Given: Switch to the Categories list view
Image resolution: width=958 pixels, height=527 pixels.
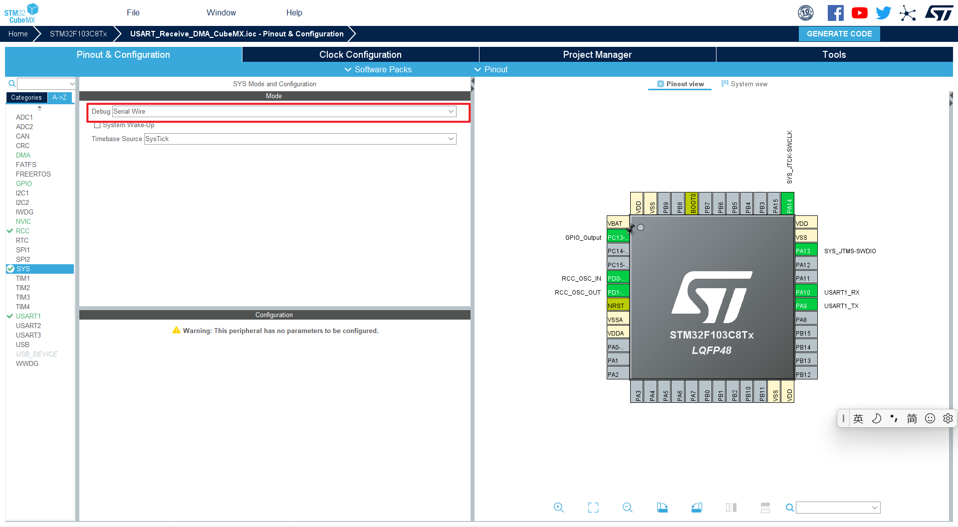Looking at the screenshot, I should (x=26, y=98).
